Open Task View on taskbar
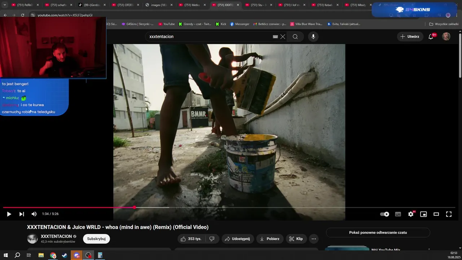Viewport: 462px width, 260px height. click(x=29, y=255)
